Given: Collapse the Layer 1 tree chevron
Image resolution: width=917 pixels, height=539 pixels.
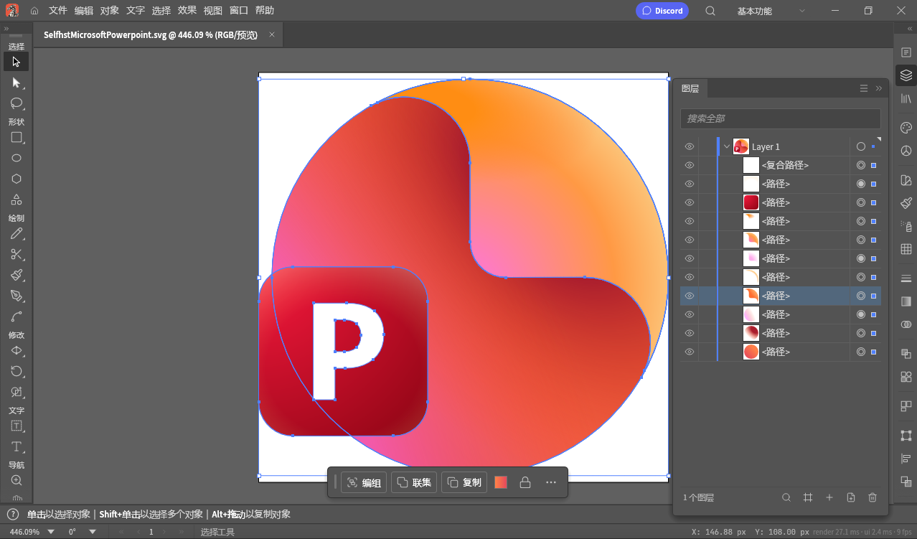Looking at the screenshot, I should point(727,146).
